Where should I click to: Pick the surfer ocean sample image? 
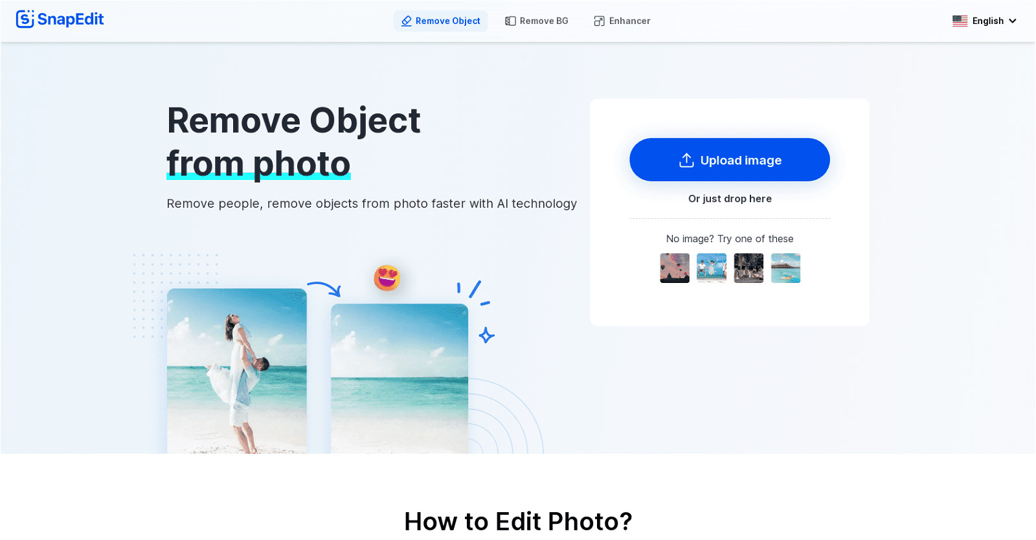[785, 268]
